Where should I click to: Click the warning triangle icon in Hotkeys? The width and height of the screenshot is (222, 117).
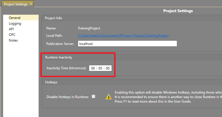tap(108, 97)
